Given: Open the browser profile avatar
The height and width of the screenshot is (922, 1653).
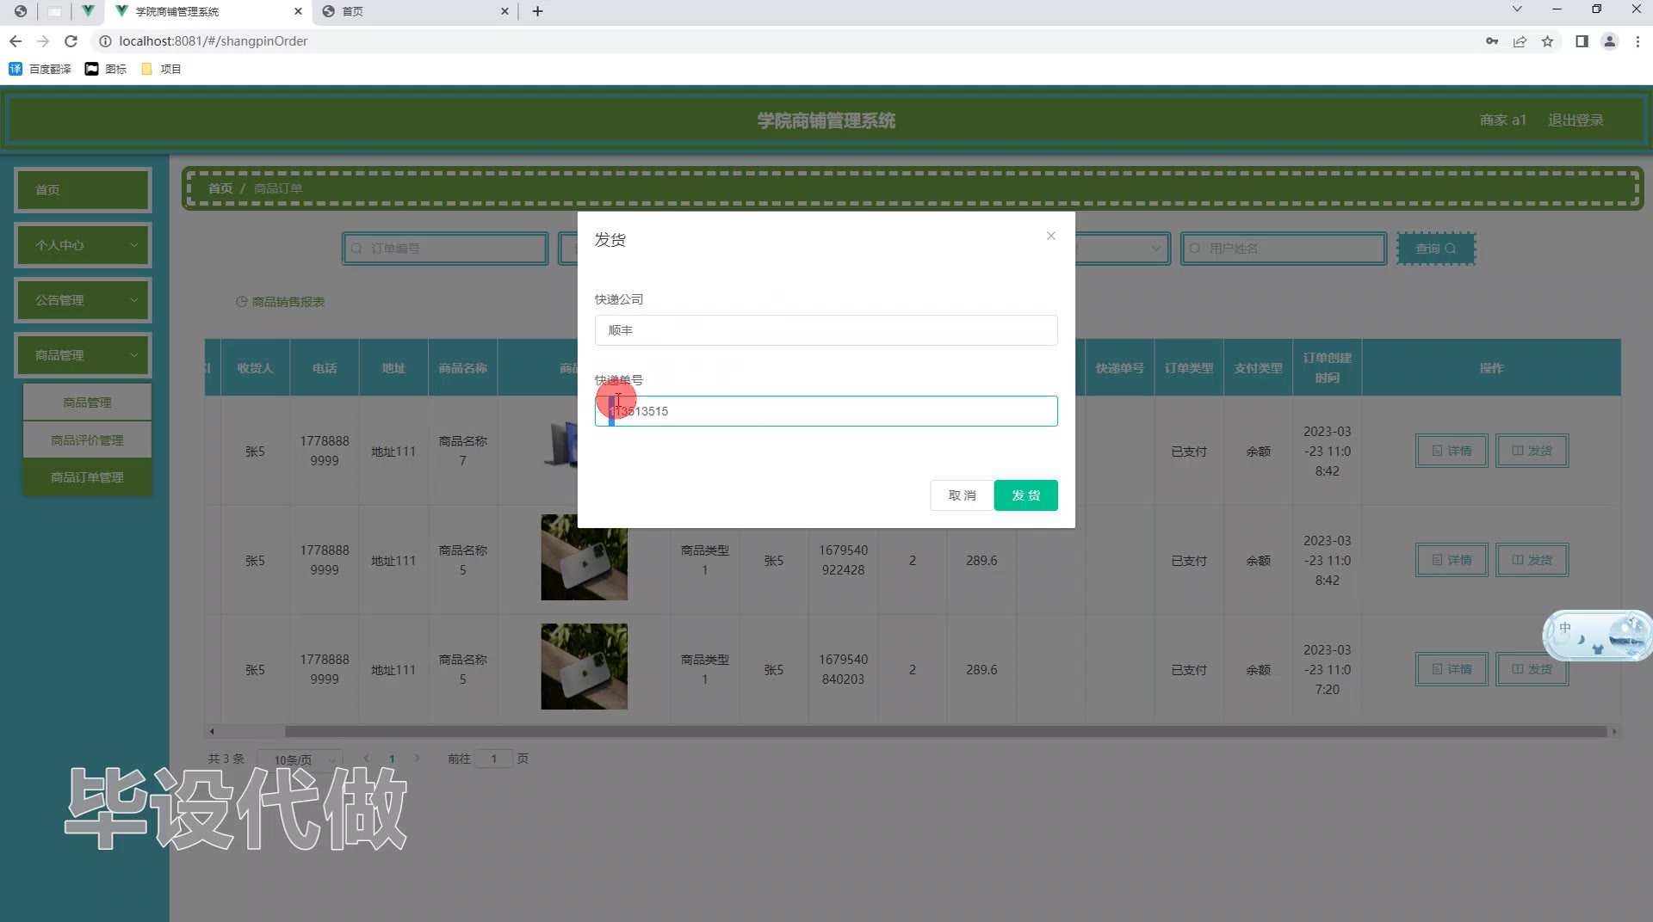Looking at the screenshot, I should pos(1609,41).
